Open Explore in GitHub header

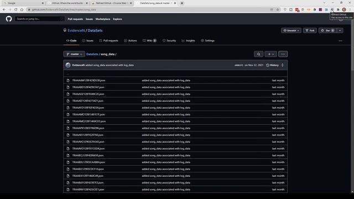coord(117,19)
